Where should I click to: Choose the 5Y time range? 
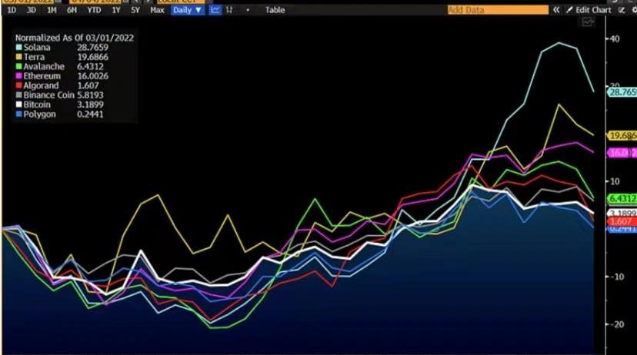(x=135, y=10)
